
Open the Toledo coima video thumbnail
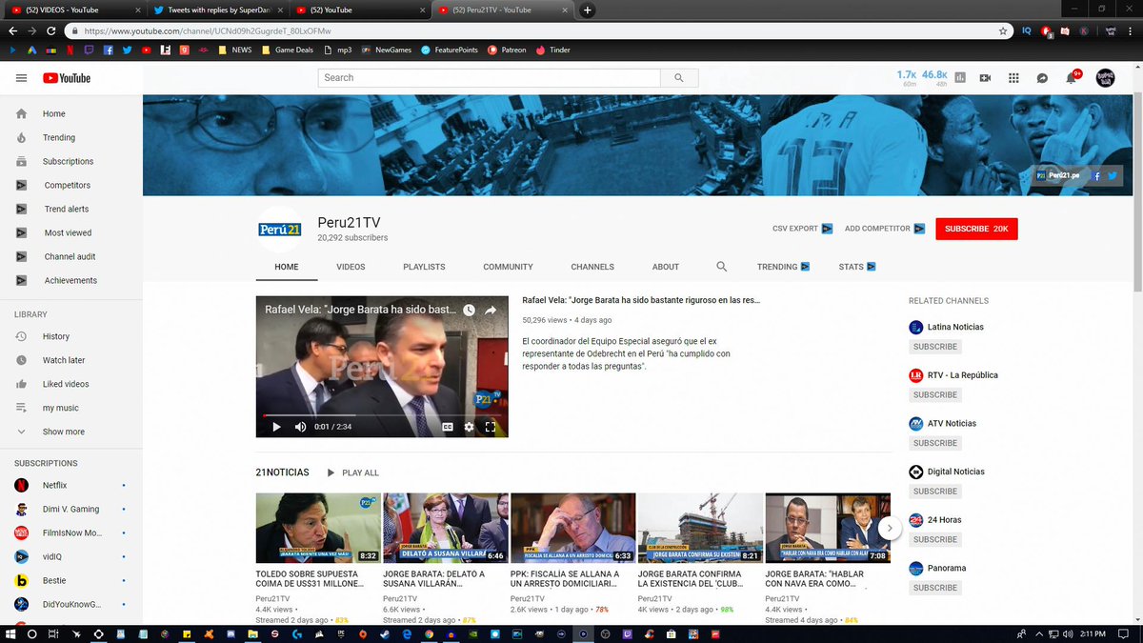tap(318, 528)
